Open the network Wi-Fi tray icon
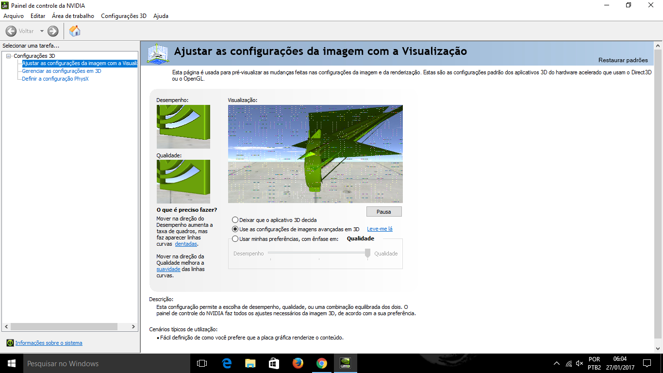Image resolution: width=663 pixels, height=373 pixels. coord(569,363)
